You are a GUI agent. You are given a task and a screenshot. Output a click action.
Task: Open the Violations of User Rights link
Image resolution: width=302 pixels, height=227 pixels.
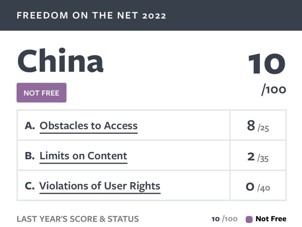[100, 186]
